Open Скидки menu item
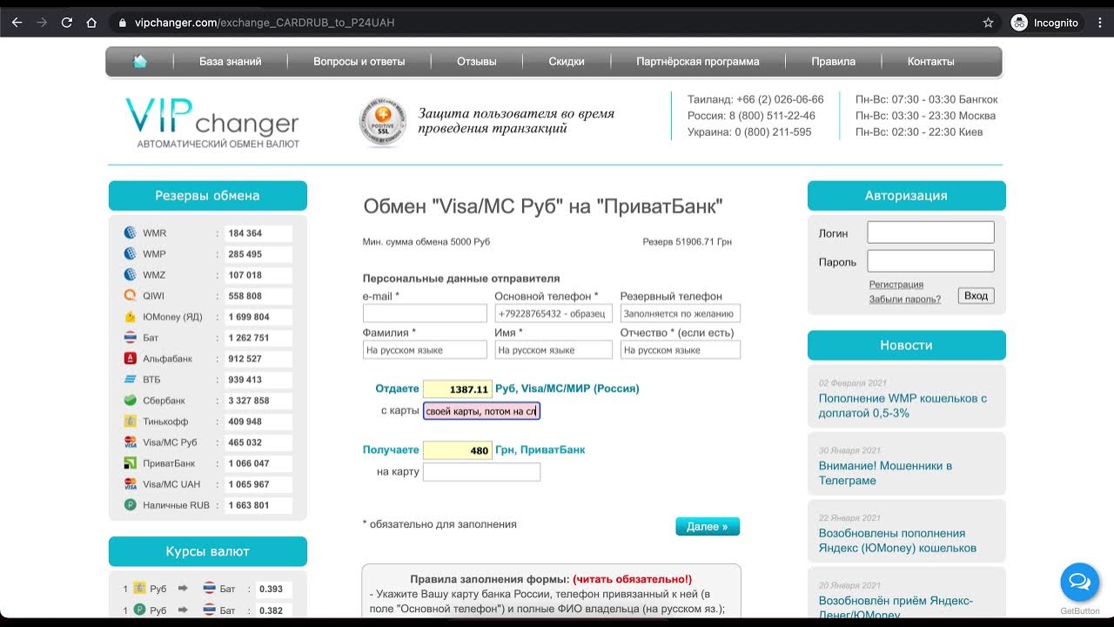The image size is (1114, 627). 567,62
